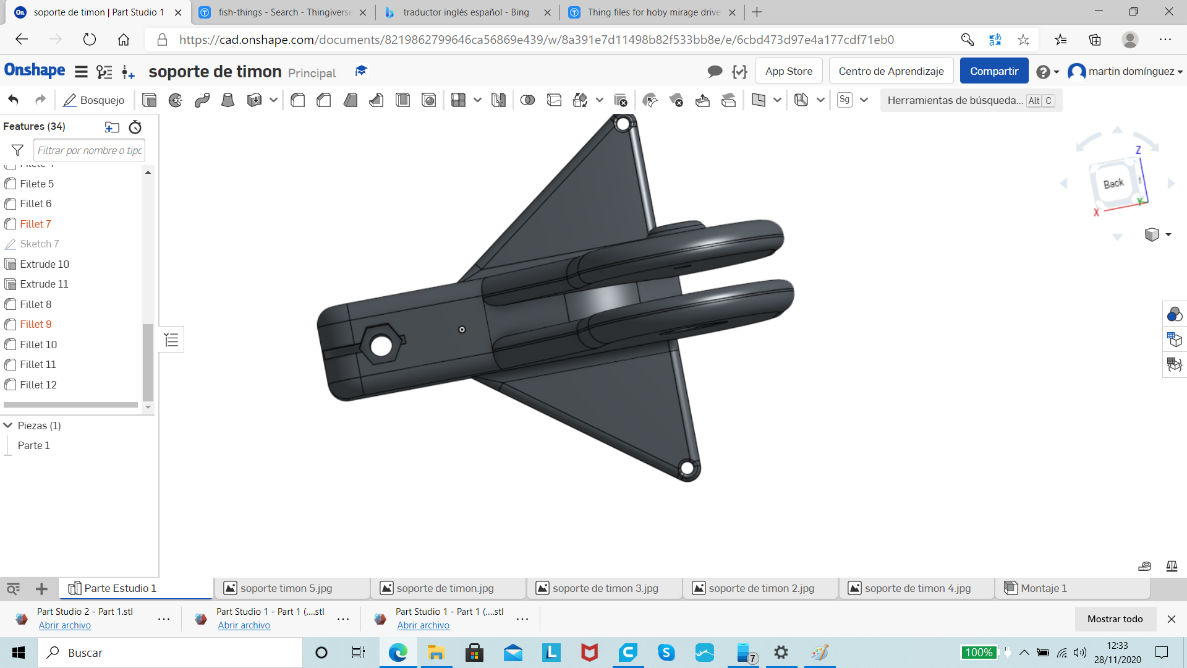1187x668 pixels.
Task: Open the mass properties scale icon
Action: (x=1172, y=566)
